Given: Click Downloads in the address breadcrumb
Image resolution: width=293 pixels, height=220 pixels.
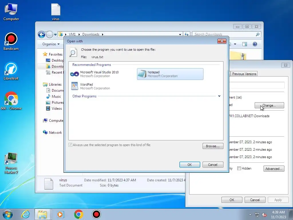Looking at the screenshot, I should pos(91,34).
